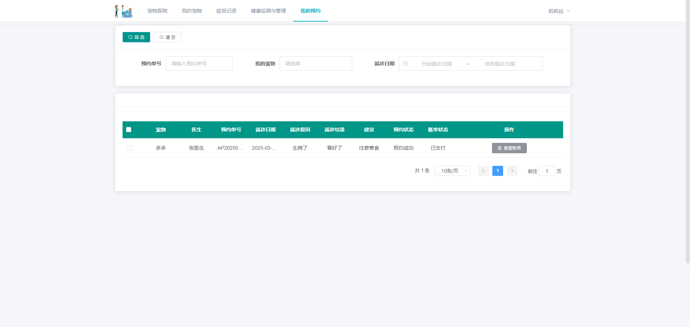Select page 1 in pagination
This screenshot has width=690, height=327.
498,171
